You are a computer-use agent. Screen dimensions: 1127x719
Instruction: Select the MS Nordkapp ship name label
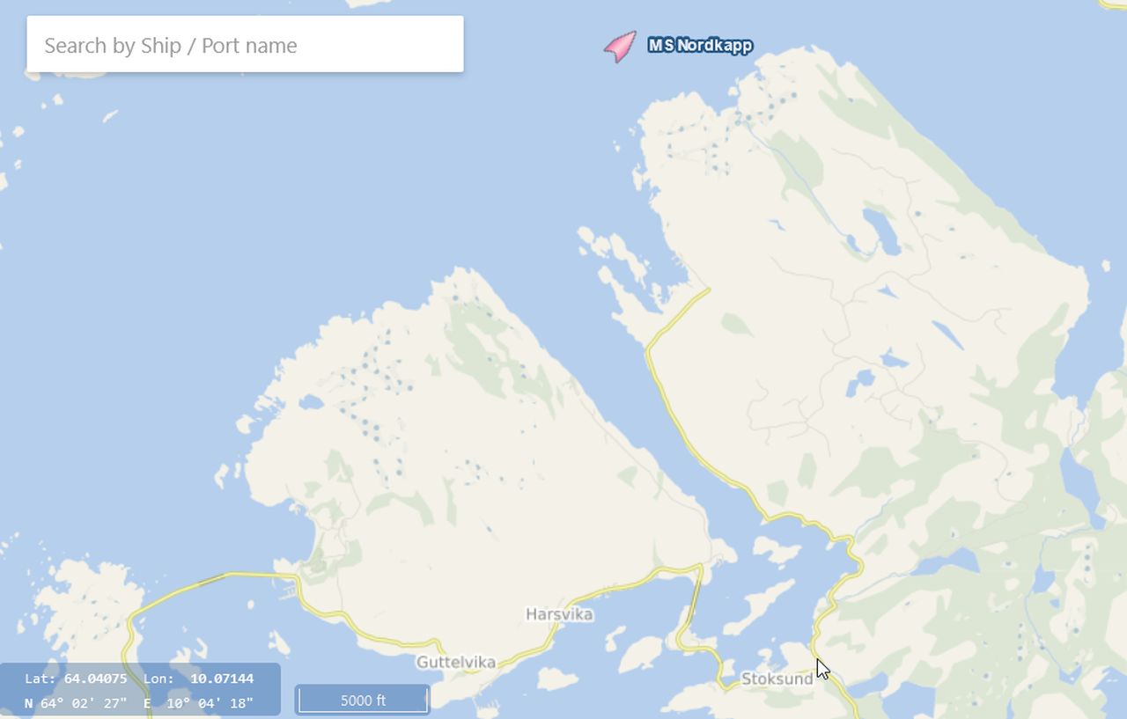[x=700, y=45]
